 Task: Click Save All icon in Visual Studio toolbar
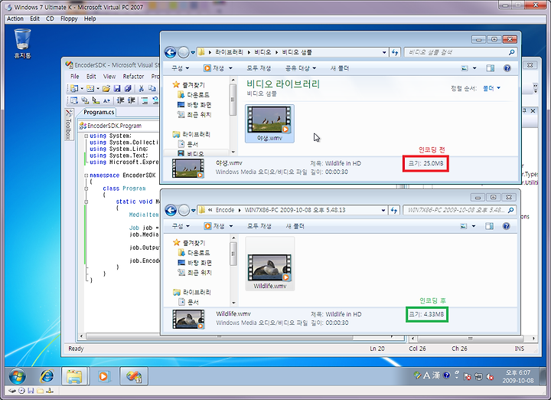tap(128, 88)
